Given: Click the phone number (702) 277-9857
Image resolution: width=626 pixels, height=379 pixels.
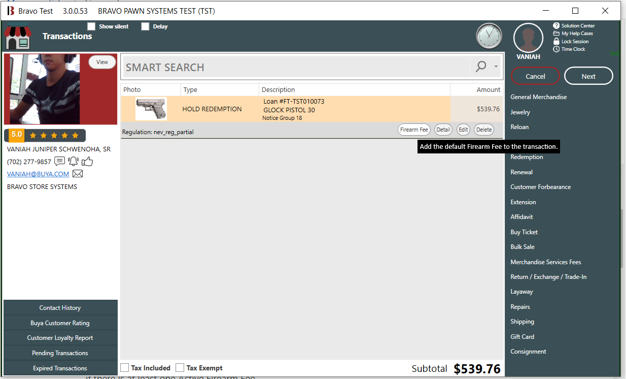Looking at the screenshot, I should [x=29, y=162].
